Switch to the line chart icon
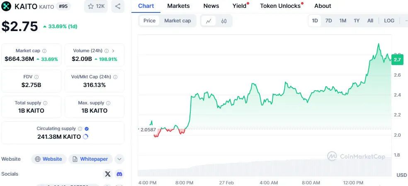 [x=208, y=21]
